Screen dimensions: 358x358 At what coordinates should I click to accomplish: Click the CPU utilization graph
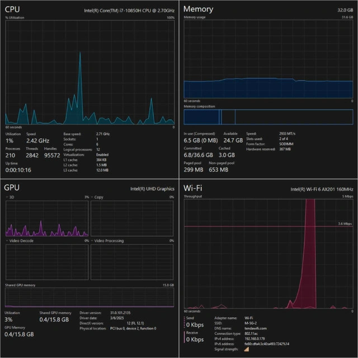[x=89, y=72]
